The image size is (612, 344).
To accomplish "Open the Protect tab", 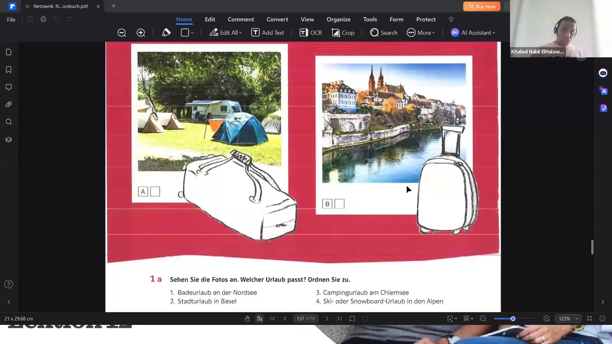I will point(426,19).
